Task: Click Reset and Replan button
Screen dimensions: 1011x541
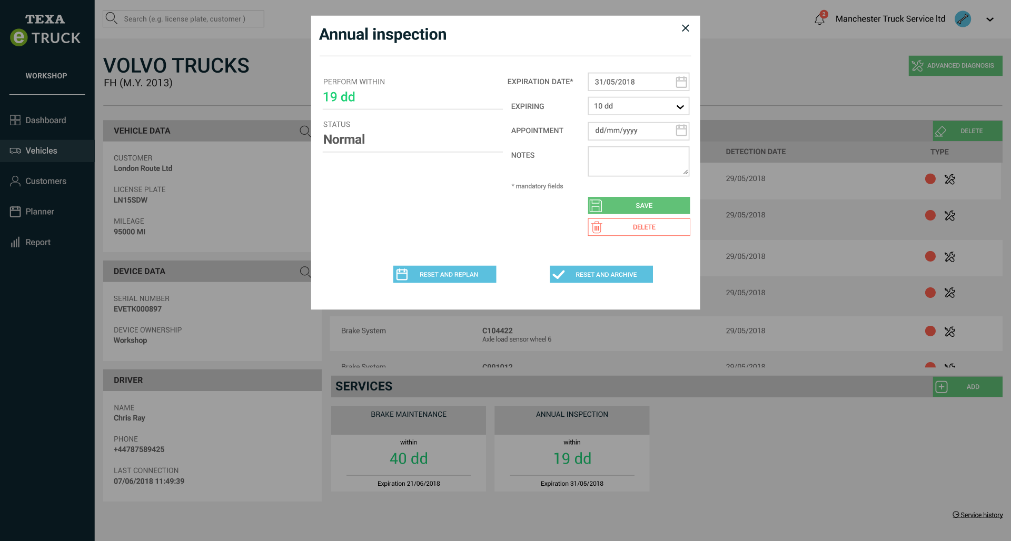Action: pos(444,274)
